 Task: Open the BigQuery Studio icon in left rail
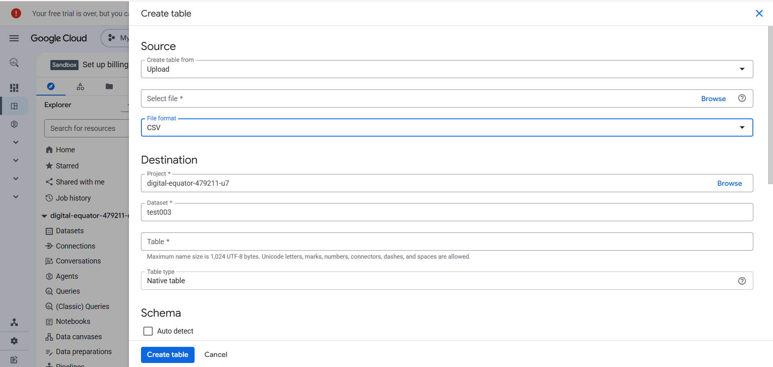[x=14, y=106]
